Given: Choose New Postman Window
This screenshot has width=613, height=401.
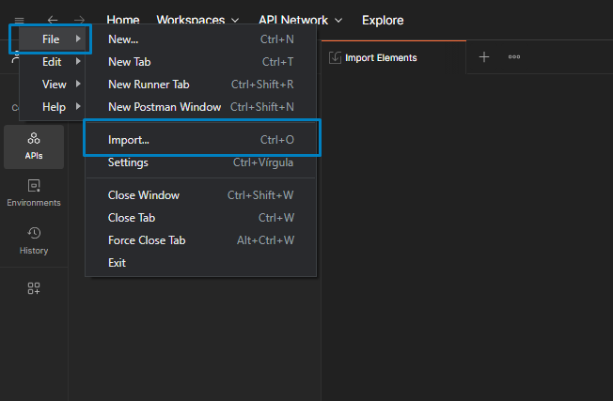Looking at the screenshot, I should (200, 107).
